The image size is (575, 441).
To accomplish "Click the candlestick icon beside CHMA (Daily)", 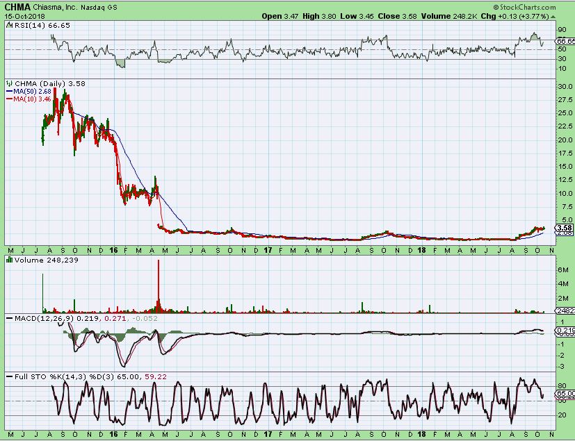I will pyautogui.click(x=9, y=83).
